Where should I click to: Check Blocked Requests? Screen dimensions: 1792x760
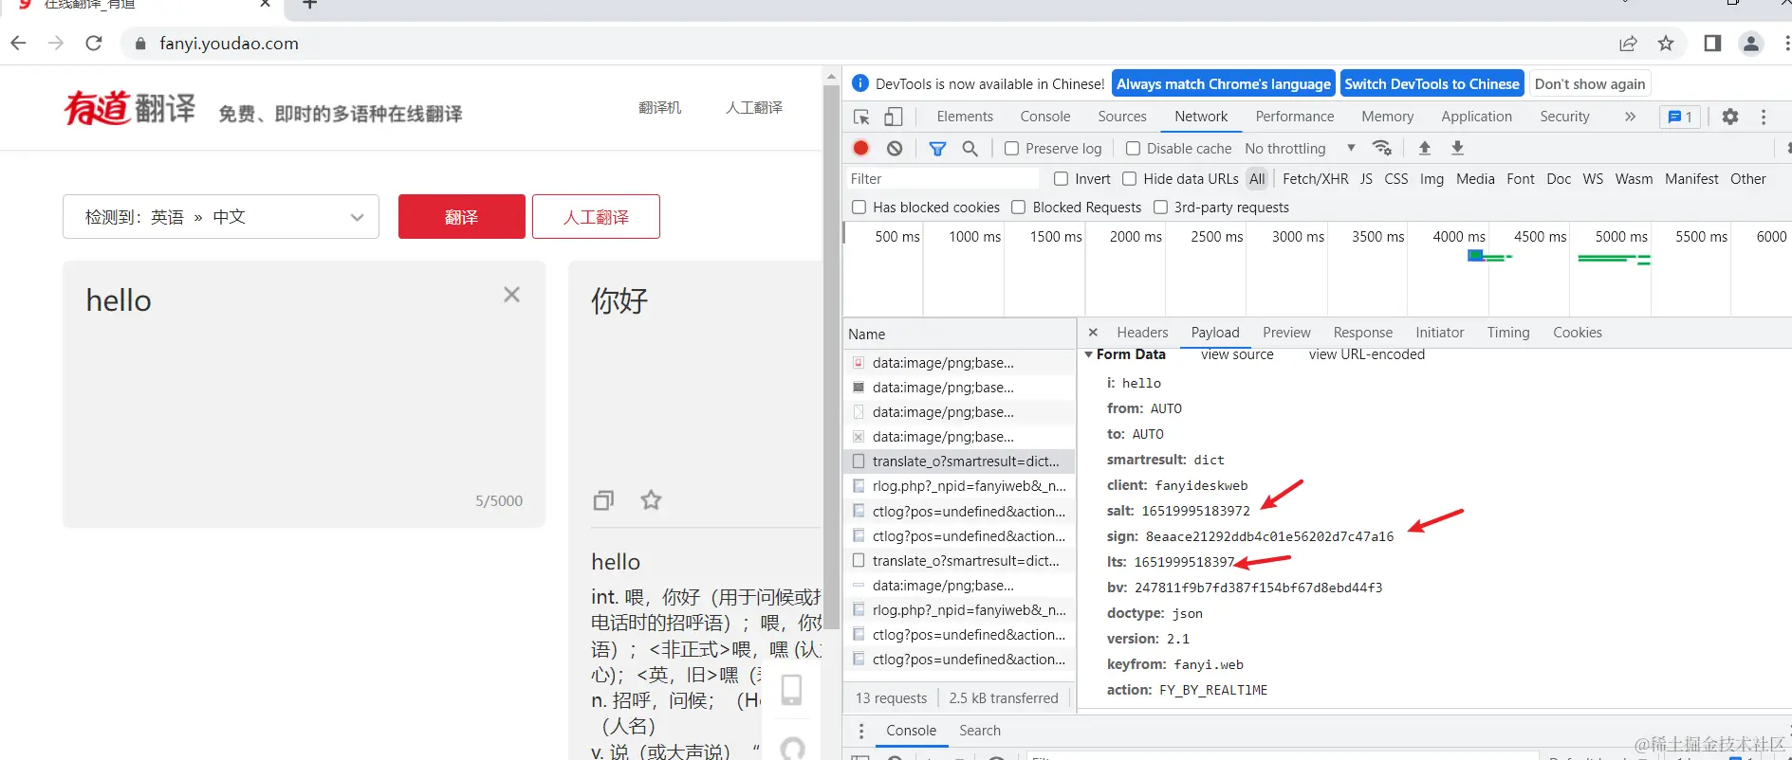tap(1019, 208)
